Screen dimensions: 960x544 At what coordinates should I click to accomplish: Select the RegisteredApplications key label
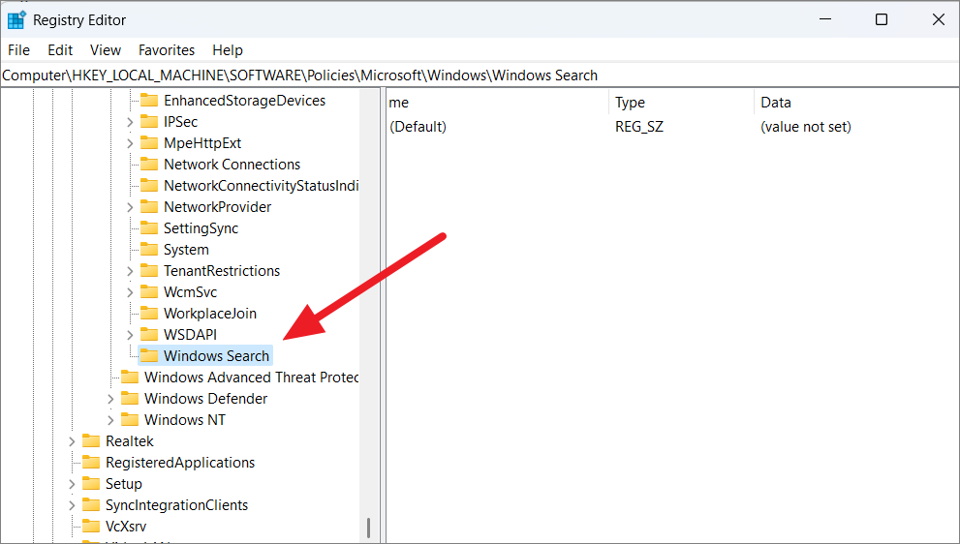click(180, 463)
